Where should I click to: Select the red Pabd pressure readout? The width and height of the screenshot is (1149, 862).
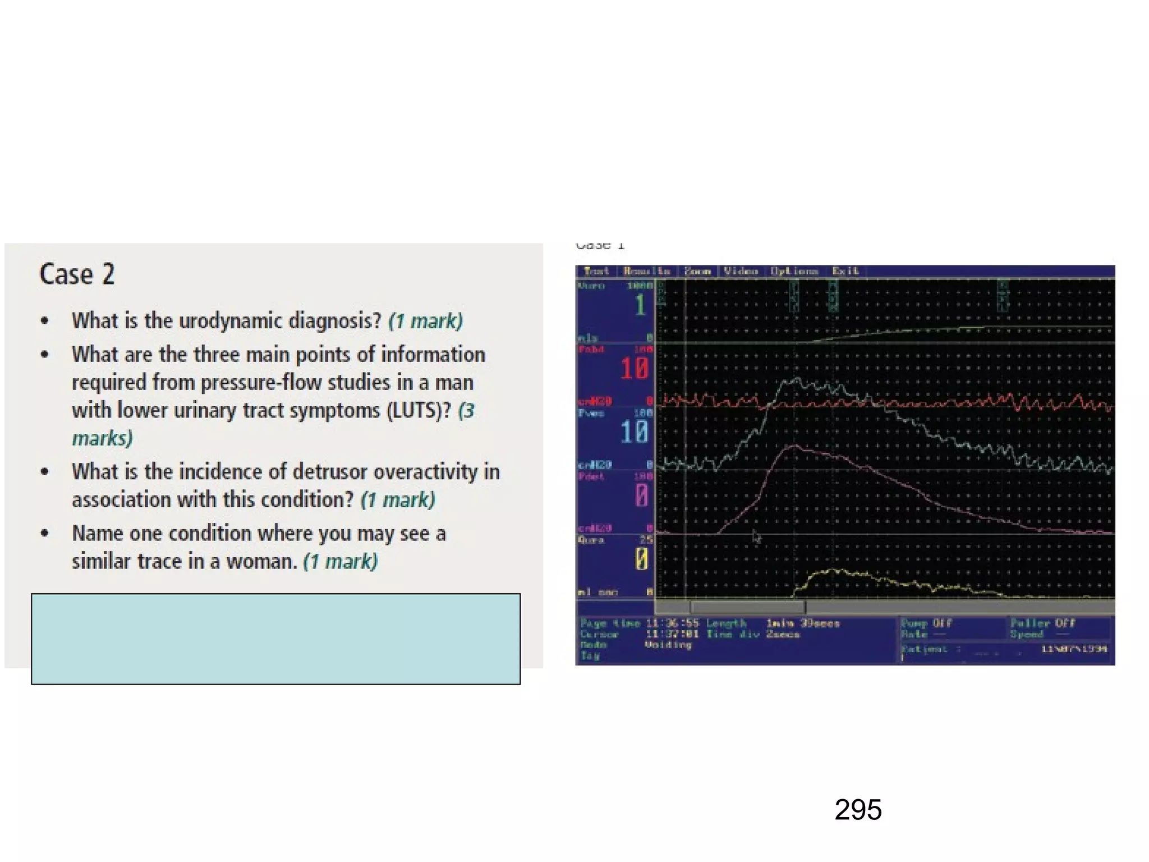click(x=635, y=369)
